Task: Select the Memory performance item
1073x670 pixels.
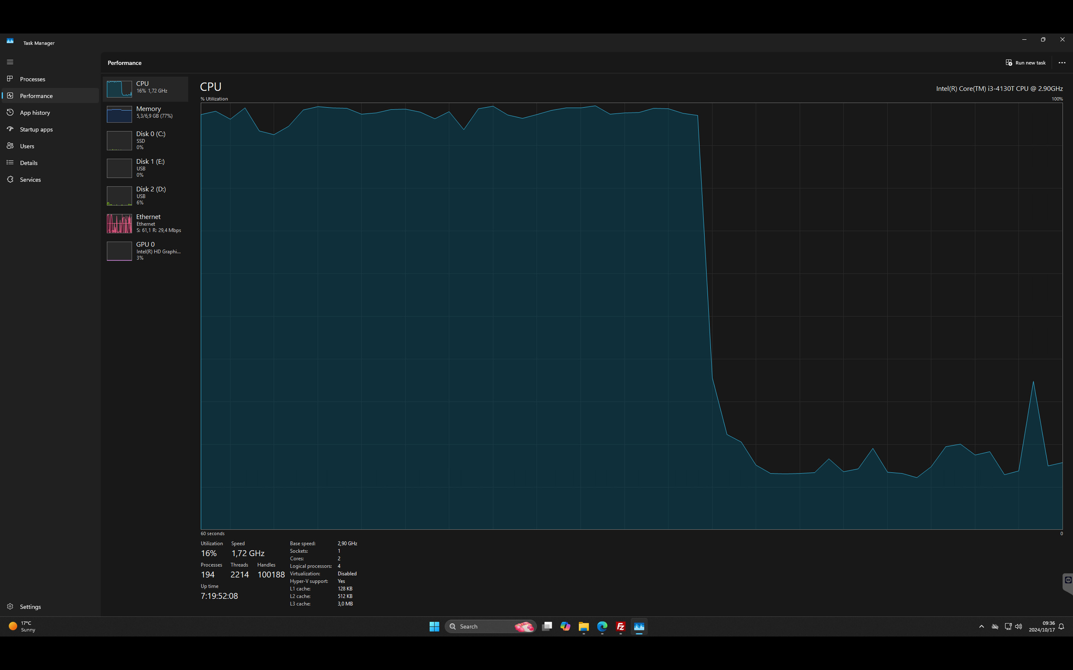Action: click(x=145, y=114)
